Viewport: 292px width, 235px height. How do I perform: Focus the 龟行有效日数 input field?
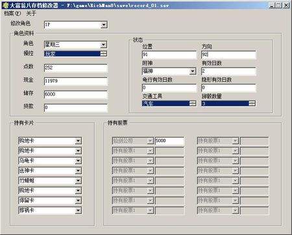click(x=169, y=88)
